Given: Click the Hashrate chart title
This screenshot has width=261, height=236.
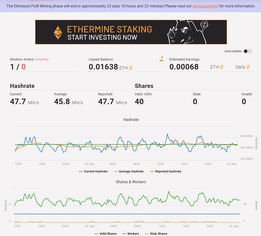Looking at the screenshot, I should click(131, 119).
